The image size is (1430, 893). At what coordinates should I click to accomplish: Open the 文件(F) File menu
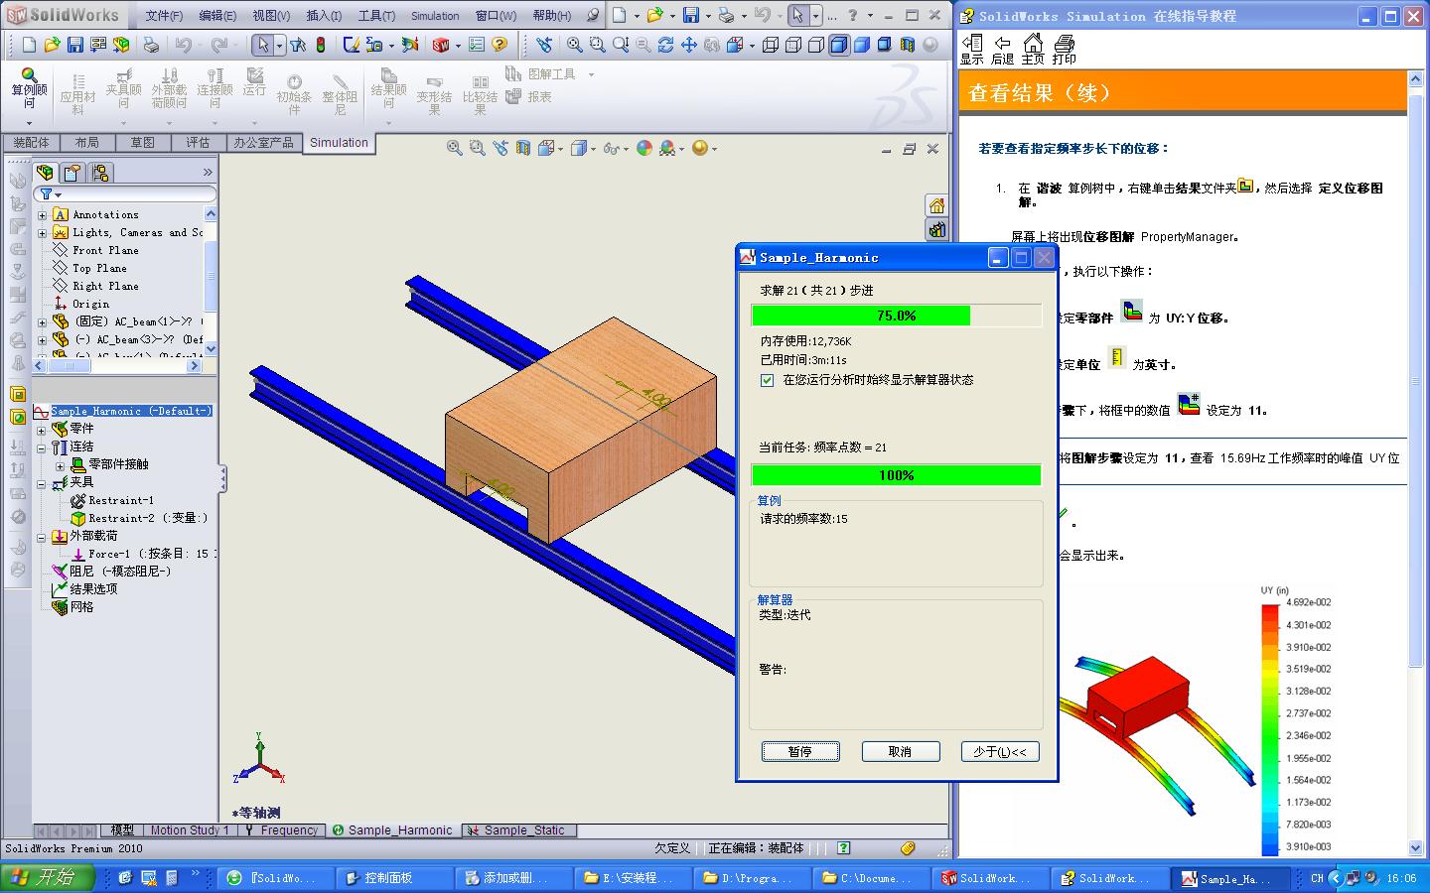(164, 16)
